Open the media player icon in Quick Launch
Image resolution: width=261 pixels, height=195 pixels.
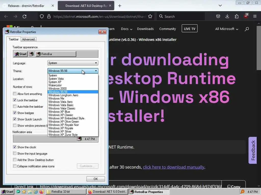tap(24, 192)
